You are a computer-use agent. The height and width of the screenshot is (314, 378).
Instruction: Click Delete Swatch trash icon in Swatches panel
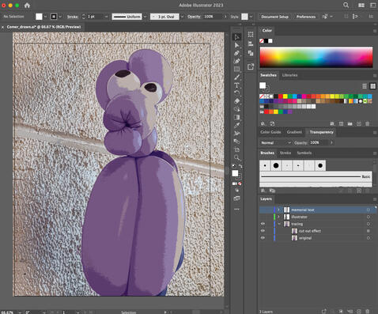tap(368, 123)
